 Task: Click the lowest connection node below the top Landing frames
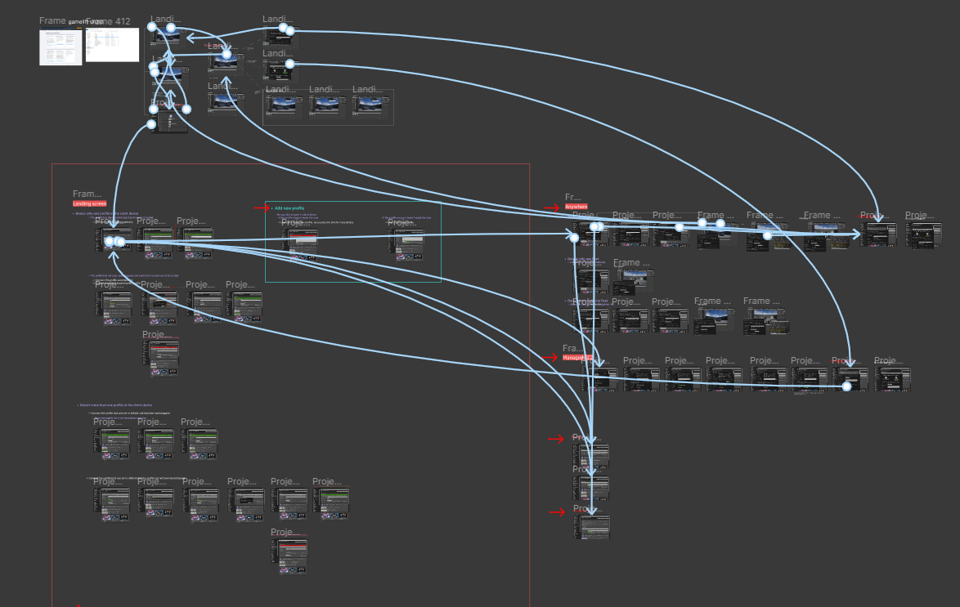point(151,125)
